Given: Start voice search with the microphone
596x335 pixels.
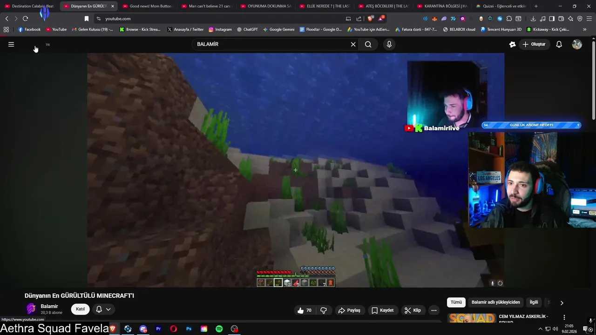Looking at the screenshot, I should (389, 44).
